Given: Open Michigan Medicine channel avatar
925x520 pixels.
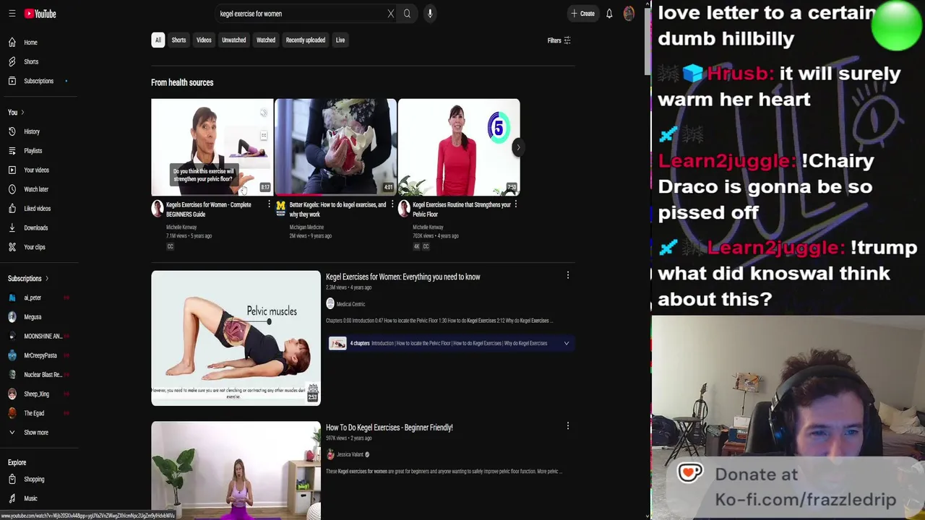Looking at the screenshot, I should [280, 209].
